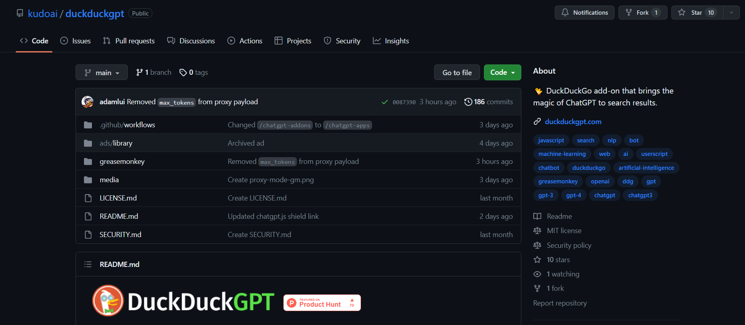Screen dimensions: 745x325
Task: Switch to the Issues tab
Action: pos(76,41)
